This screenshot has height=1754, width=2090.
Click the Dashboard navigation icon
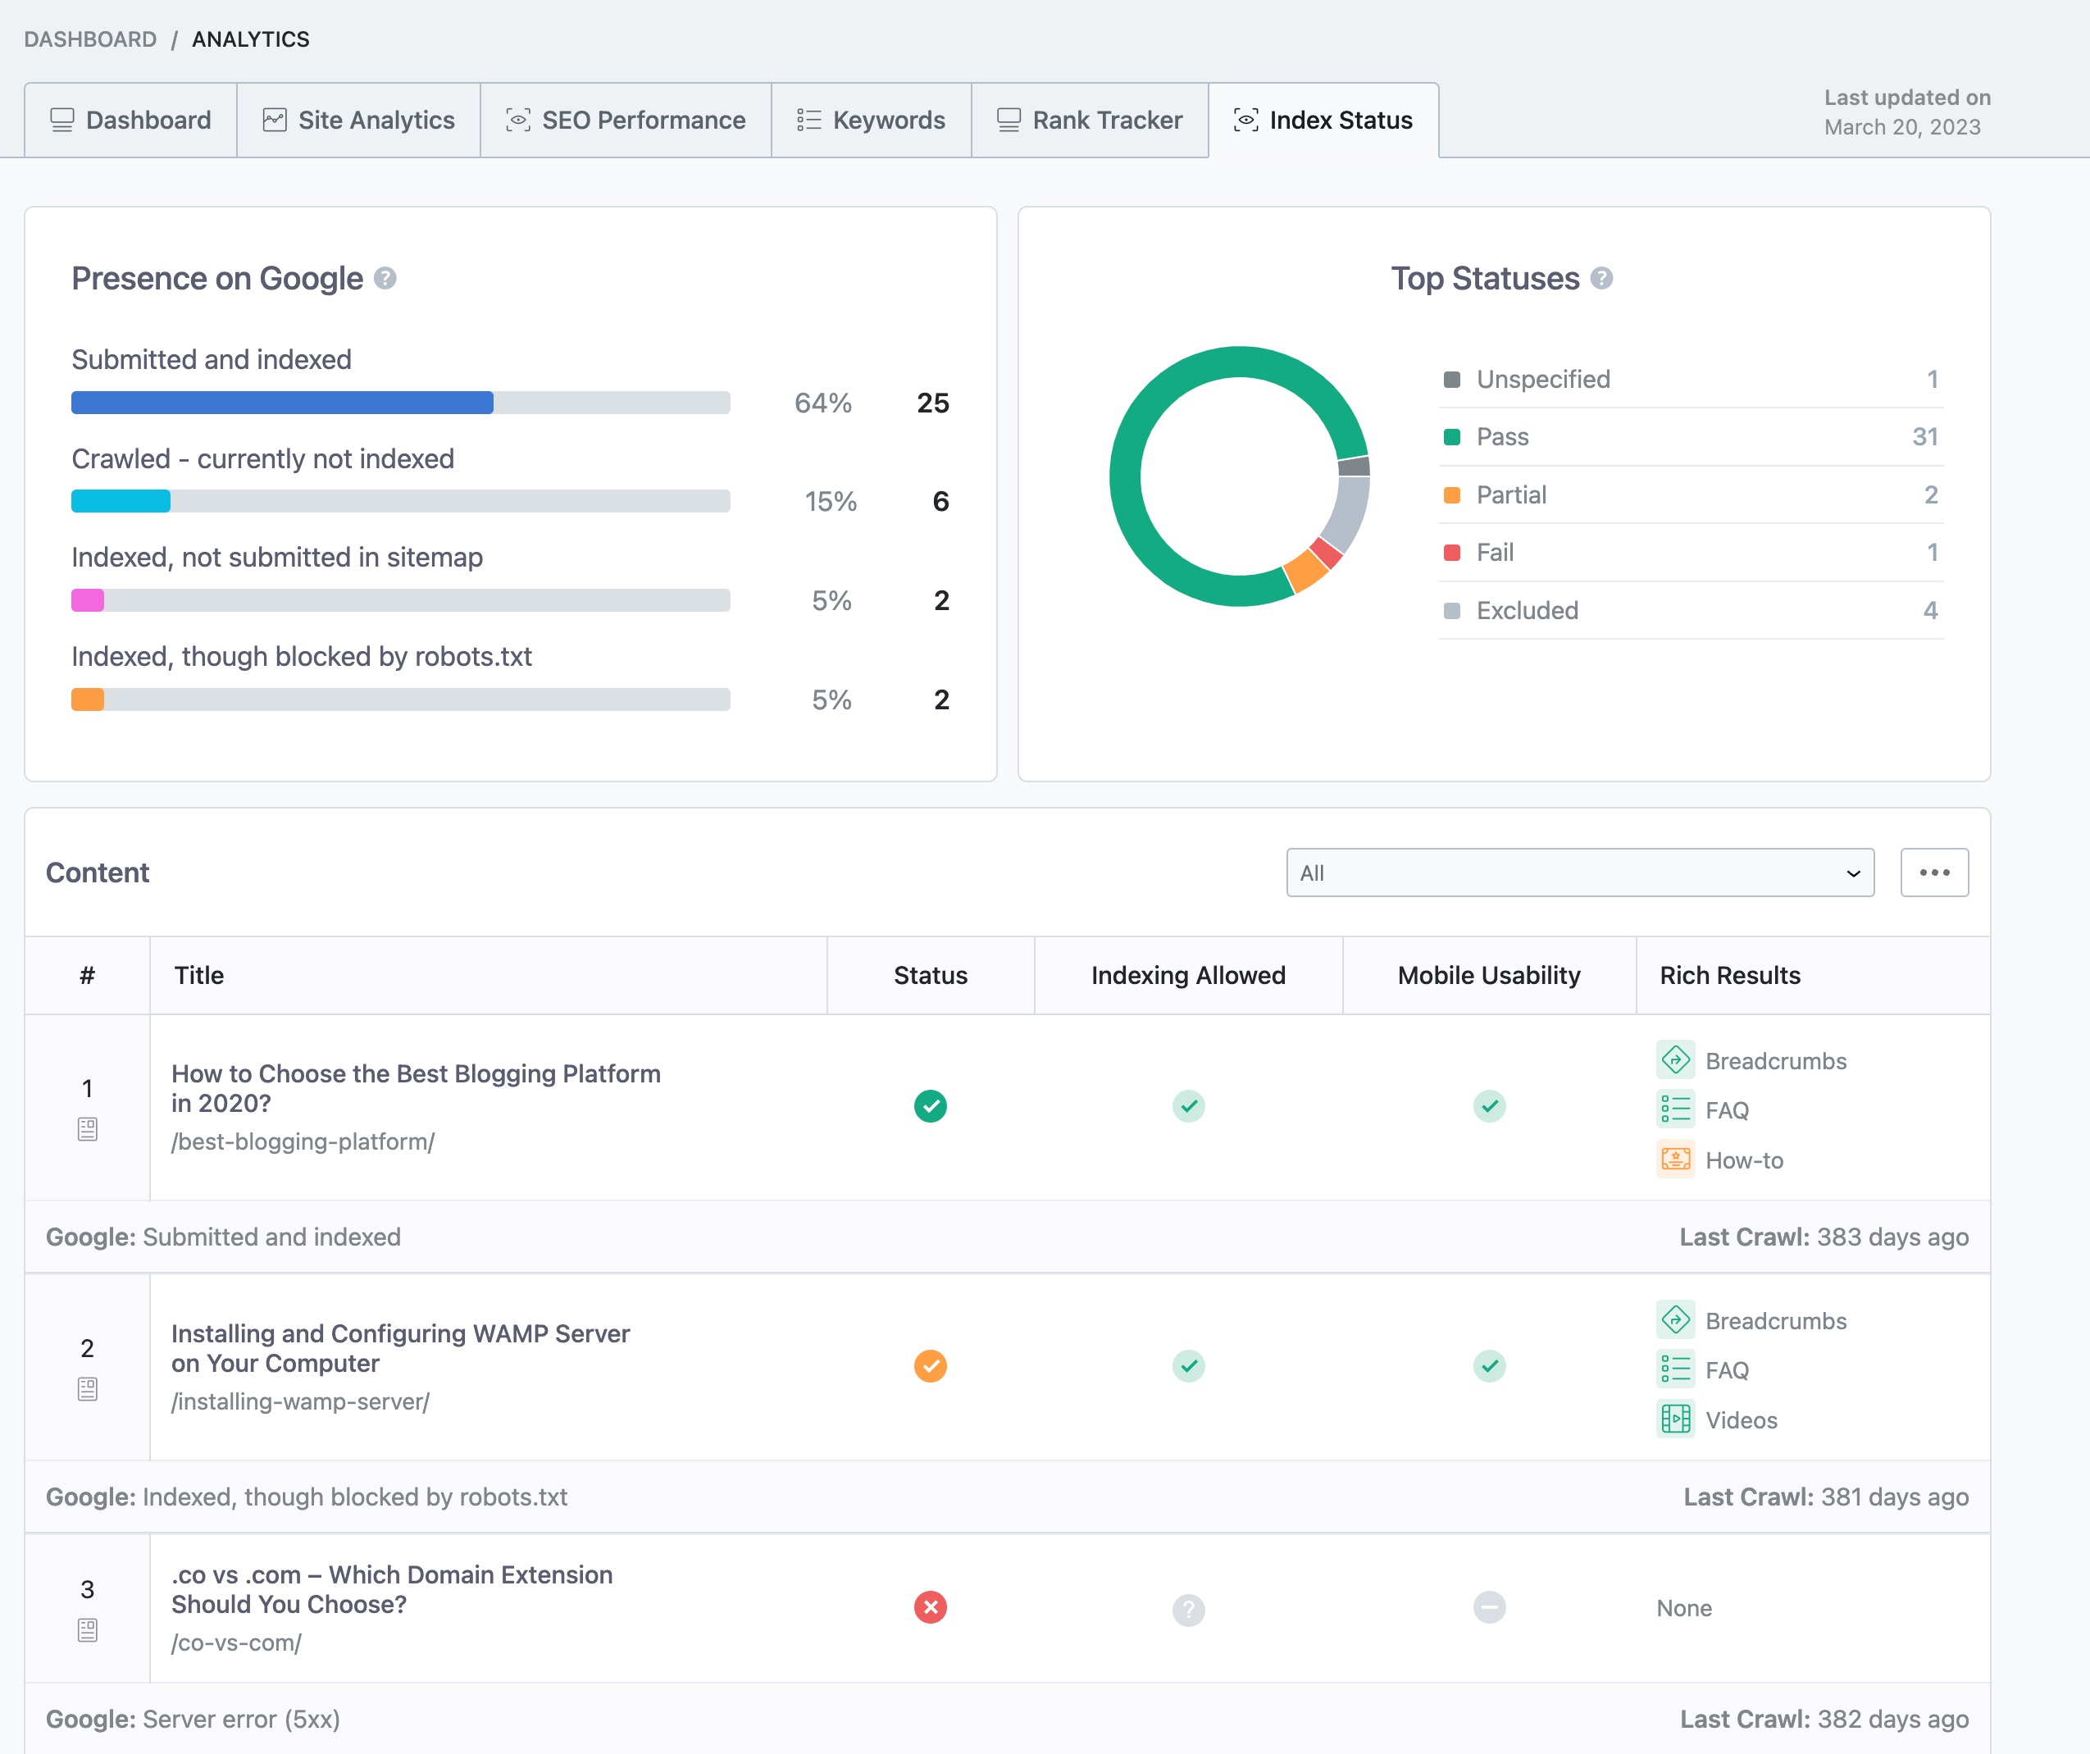(x=59, y=118)
